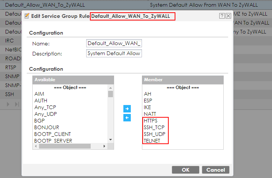Select BOOTP_SERVER in the Available list
This screenshot has width=272, height=178.
[53, 141]
